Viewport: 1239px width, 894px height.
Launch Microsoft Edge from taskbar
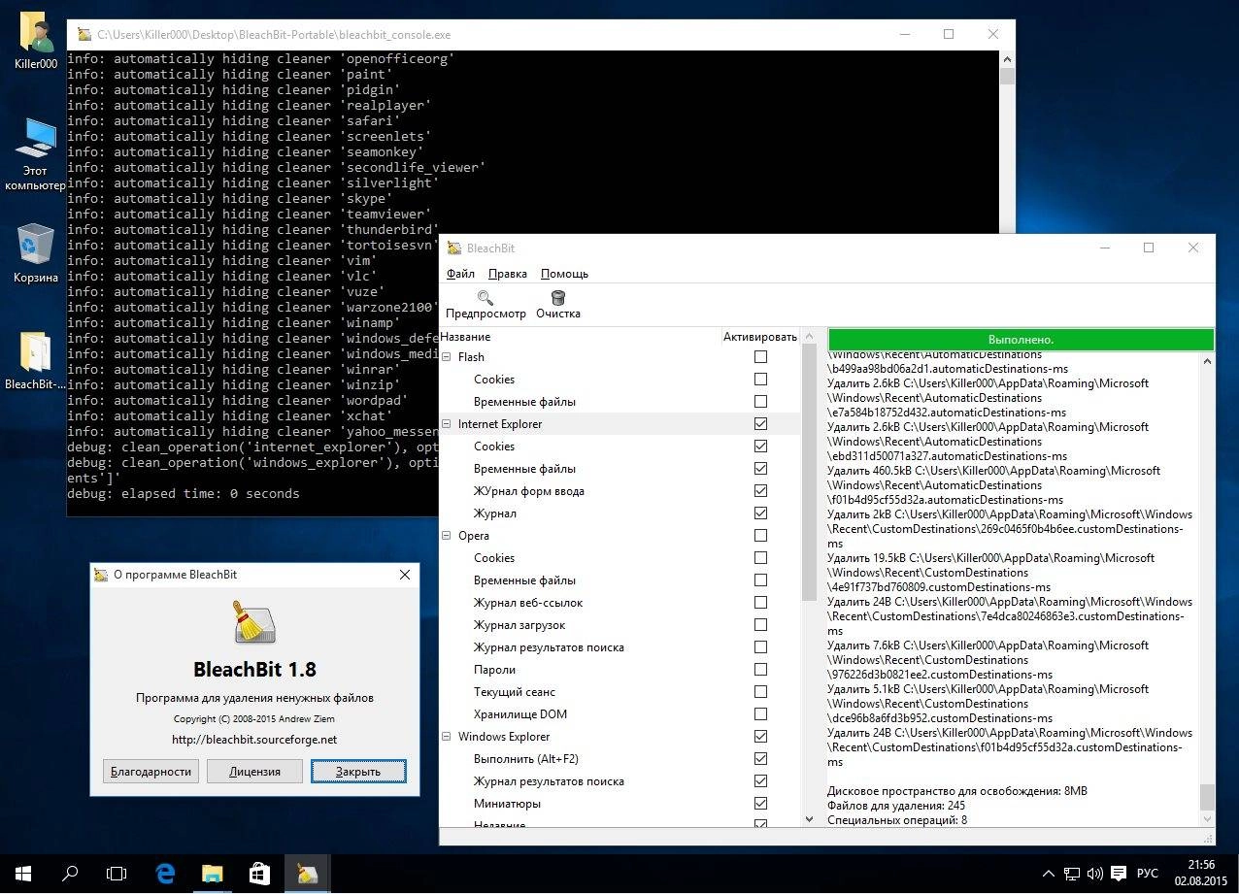pyautogui.click(x=165, y=874)
